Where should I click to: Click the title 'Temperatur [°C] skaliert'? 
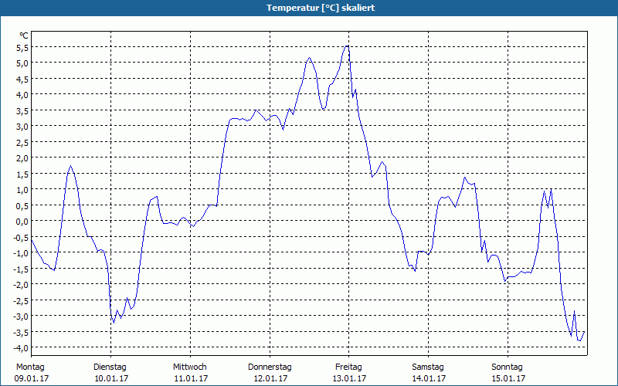pyautogui.click(x=321, y=8)
